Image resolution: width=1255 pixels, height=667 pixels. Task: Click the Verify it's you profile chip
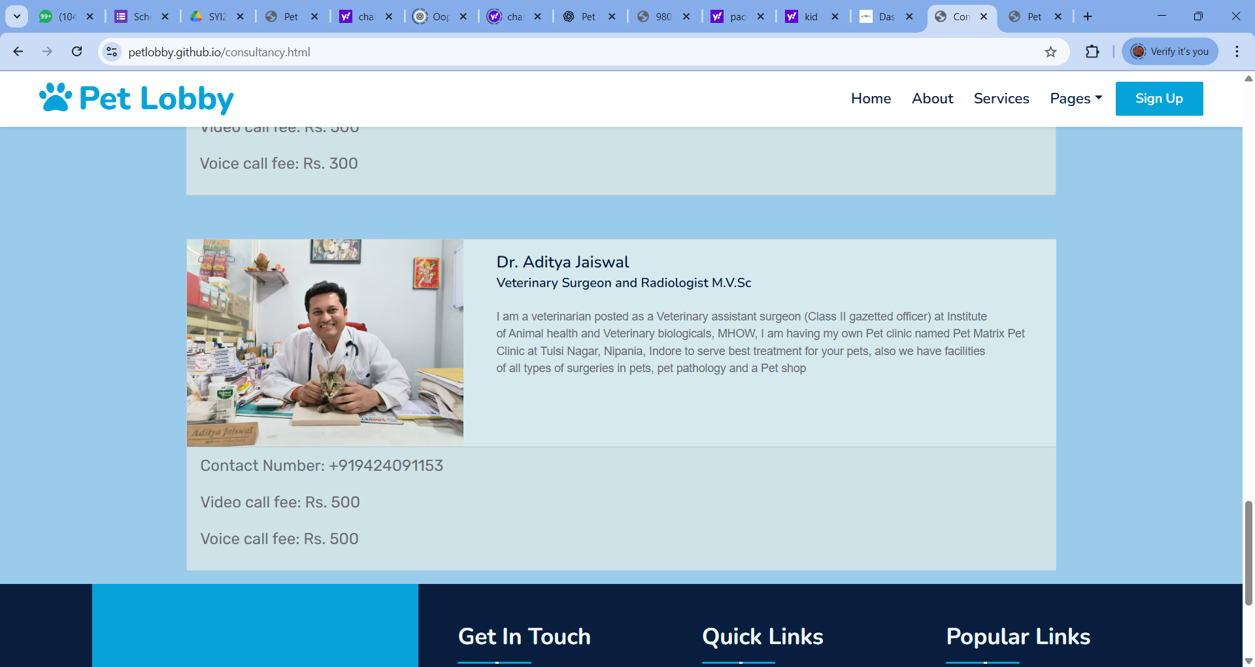click(1170, 52)
